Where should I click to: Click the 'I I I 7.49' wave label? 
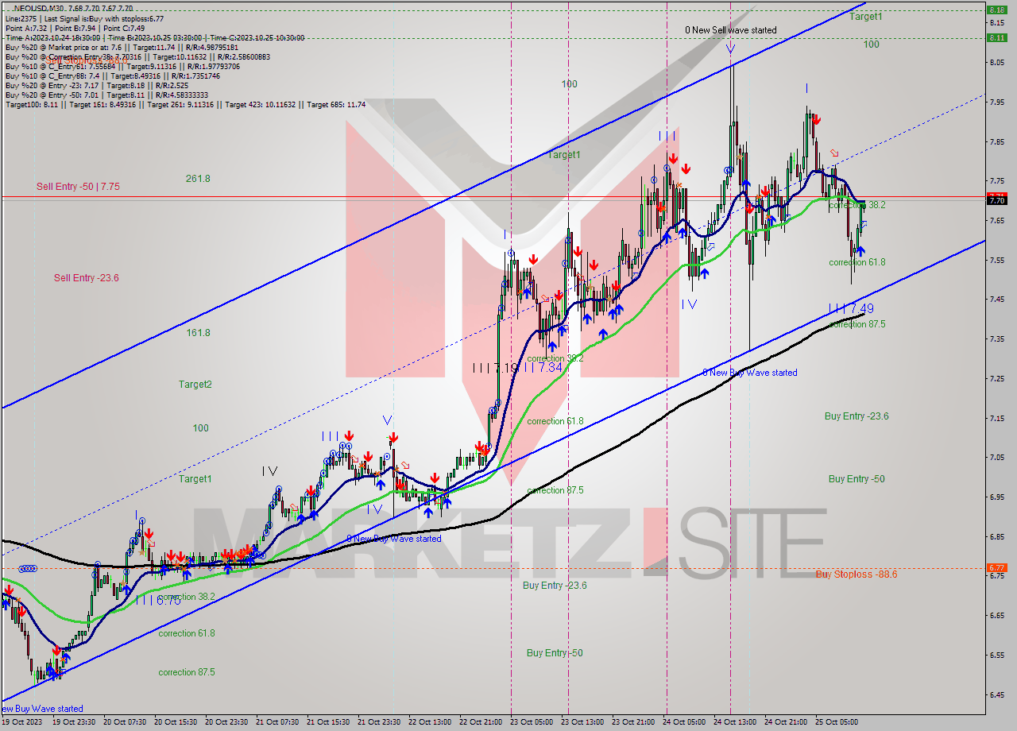pyautogui.click(x=851, y=308)
